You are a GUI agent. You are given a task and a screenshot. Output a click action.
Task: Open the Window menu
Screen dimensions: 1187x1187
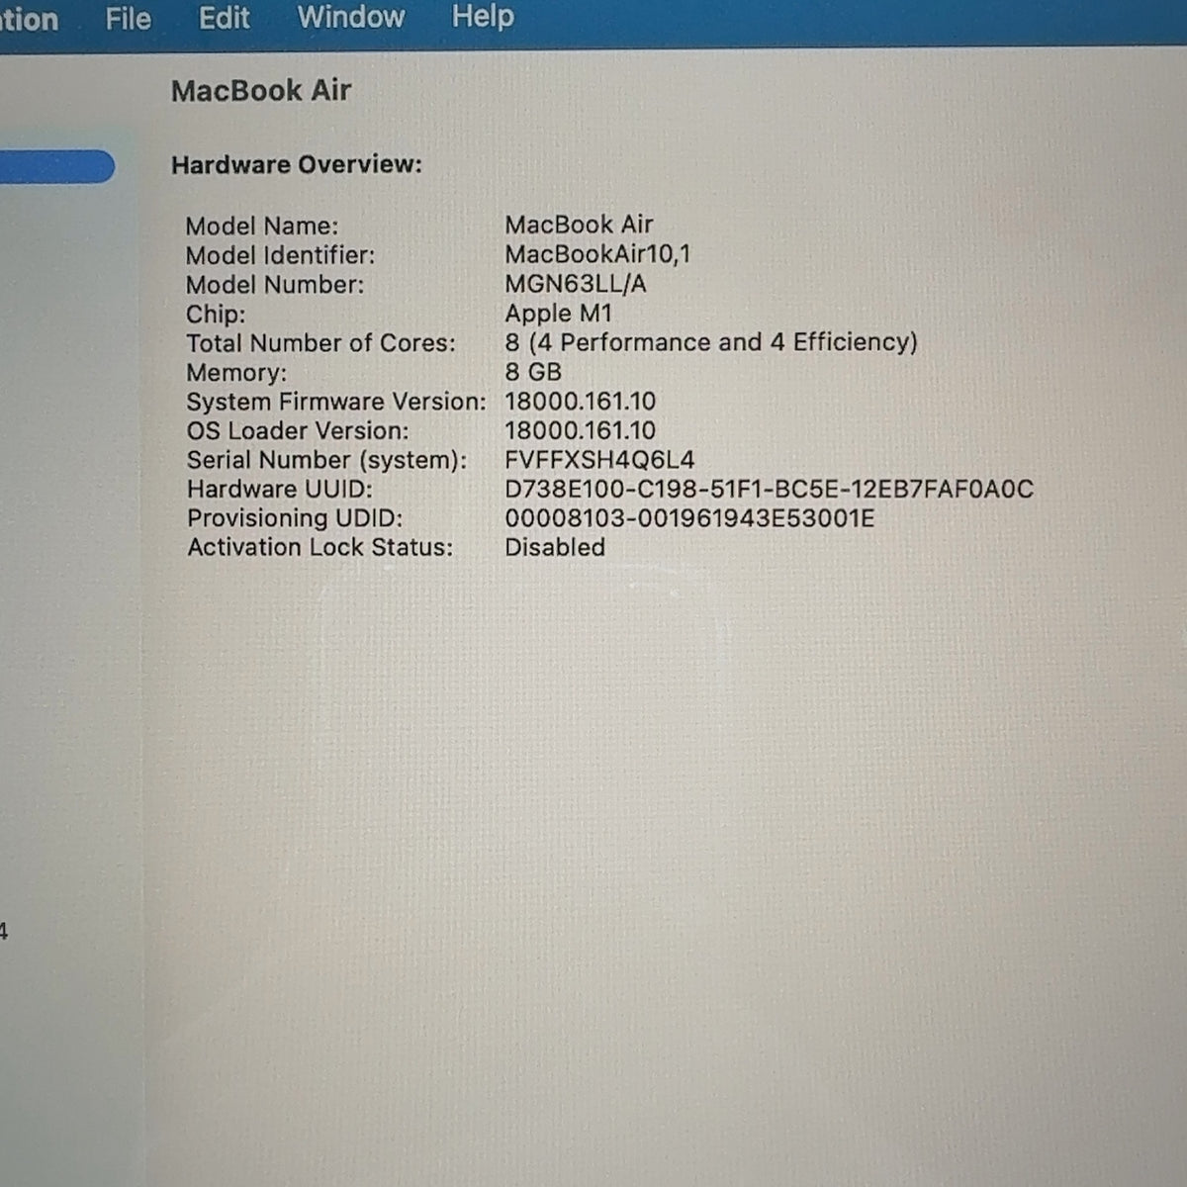351,17
